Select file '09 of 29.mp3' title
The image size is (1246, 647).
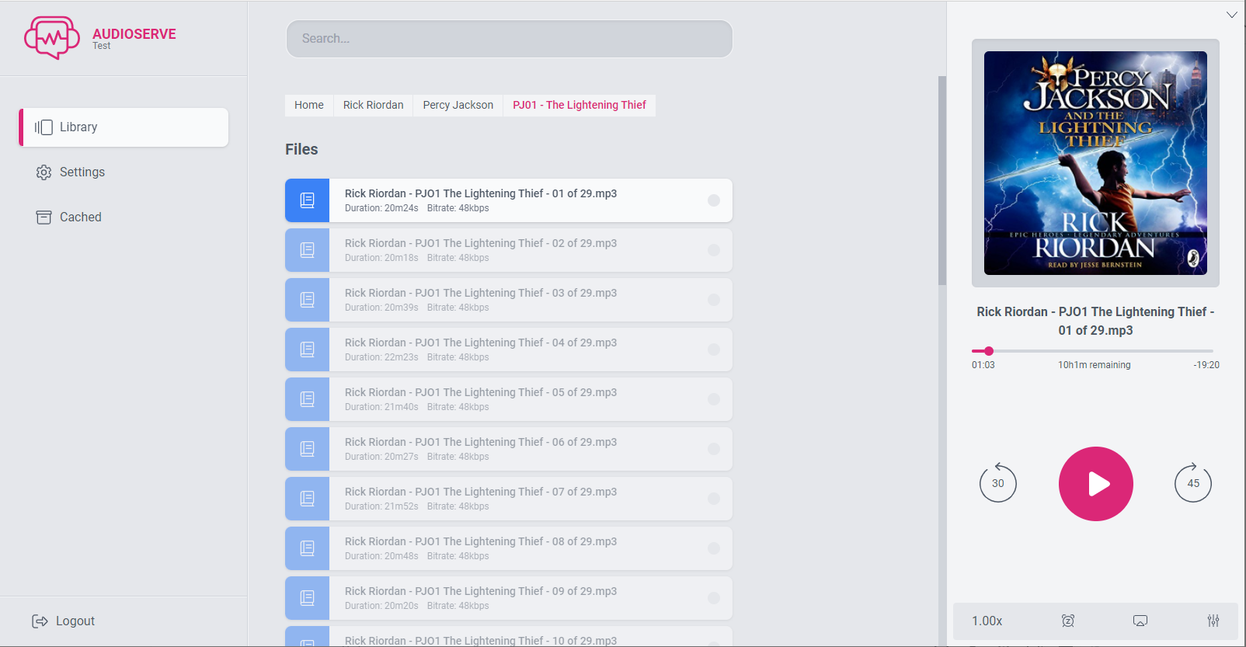(x=481, y=591)
